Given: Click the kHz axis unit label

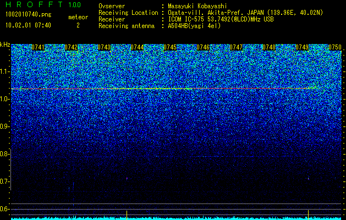Looking at the screenshot, I should pos(5,45).
